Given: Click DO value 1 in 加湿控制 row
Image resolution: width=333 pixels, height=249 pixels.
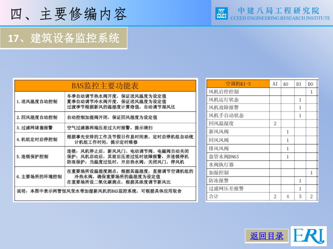Looking at the screenshot, I should point(311,173).
